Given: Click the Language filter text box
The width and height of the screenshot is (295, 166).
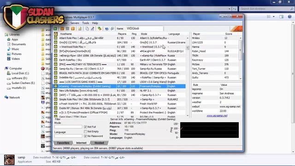Looking at the screenshot, I should [x=68, y=136].
